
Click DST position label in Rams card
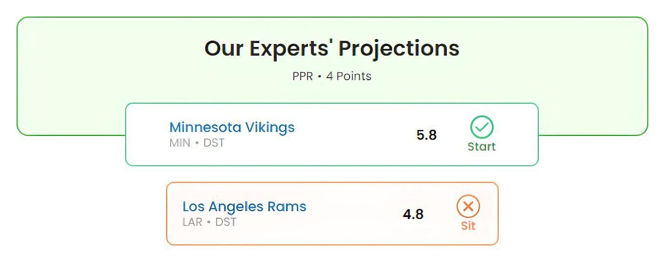coord(225,222)
